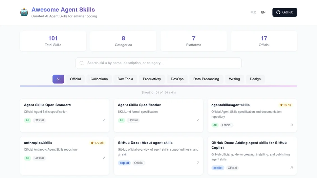
Task: Click the 101 Total Skills stat card
Action: coord(53,41)
